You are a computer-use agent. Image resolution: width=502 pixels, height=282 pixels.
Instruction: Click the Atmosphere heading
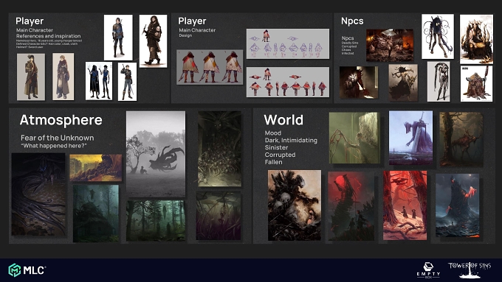click(61, 120)
